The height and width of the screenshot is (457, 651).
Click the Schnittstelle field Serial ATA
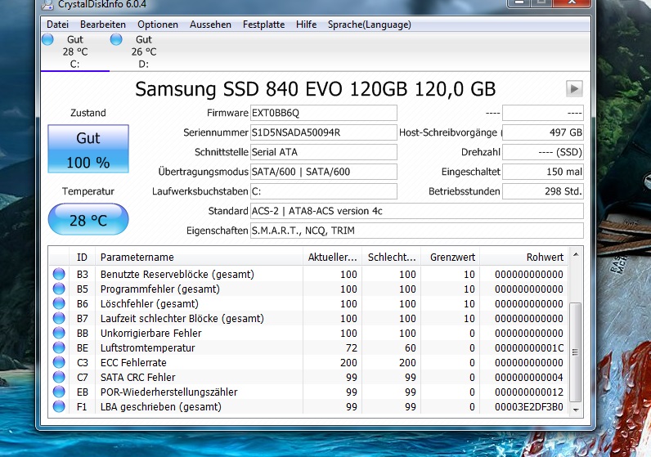(x=324, y=152)
